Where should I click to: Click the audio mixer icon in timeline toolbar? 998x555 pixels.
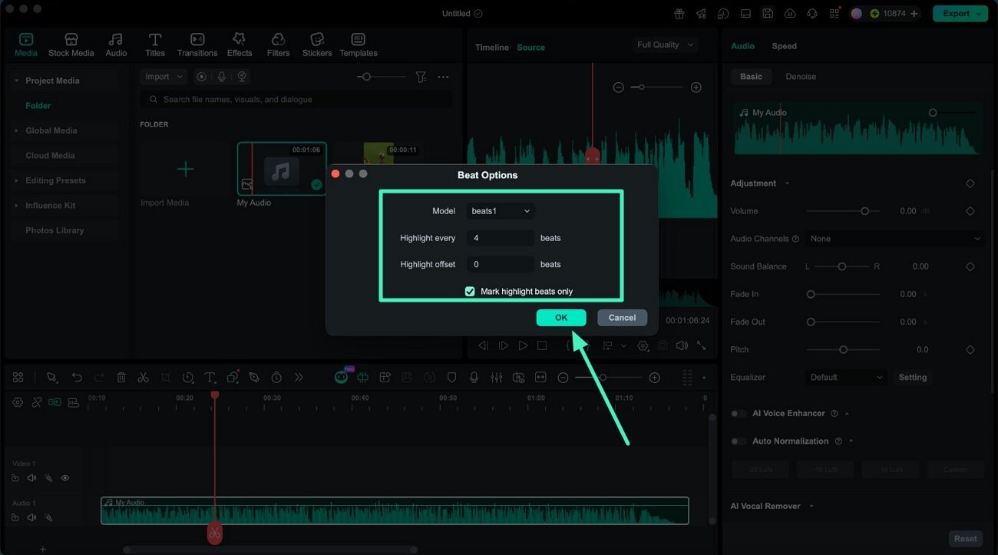pyautogui.click(x=496, y=378)
